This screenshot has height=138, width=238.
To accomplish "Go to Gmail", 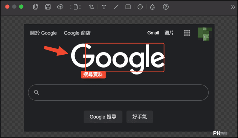I will click(153, 33).
